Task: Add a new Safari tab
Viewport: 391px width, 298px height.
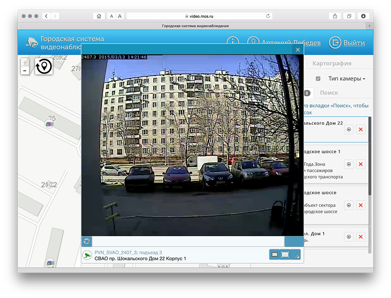Action: (369, 26)
